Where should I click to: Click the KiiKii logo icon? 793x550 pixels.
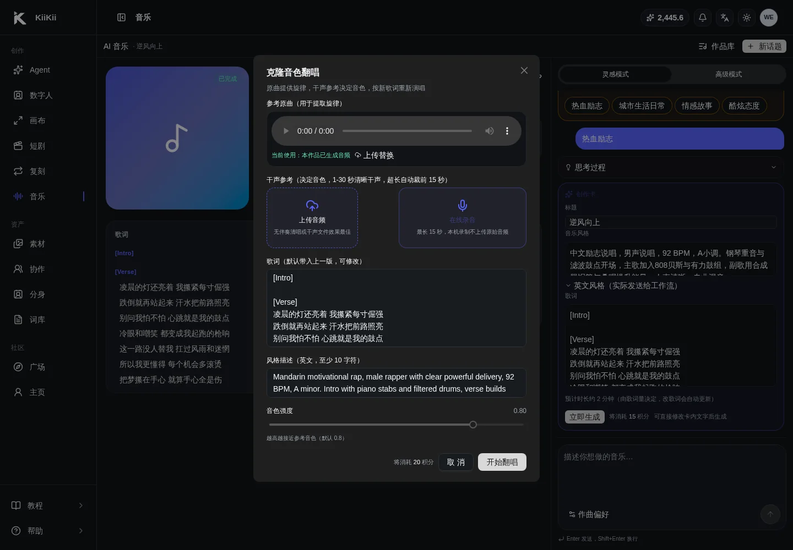point(20,18)
